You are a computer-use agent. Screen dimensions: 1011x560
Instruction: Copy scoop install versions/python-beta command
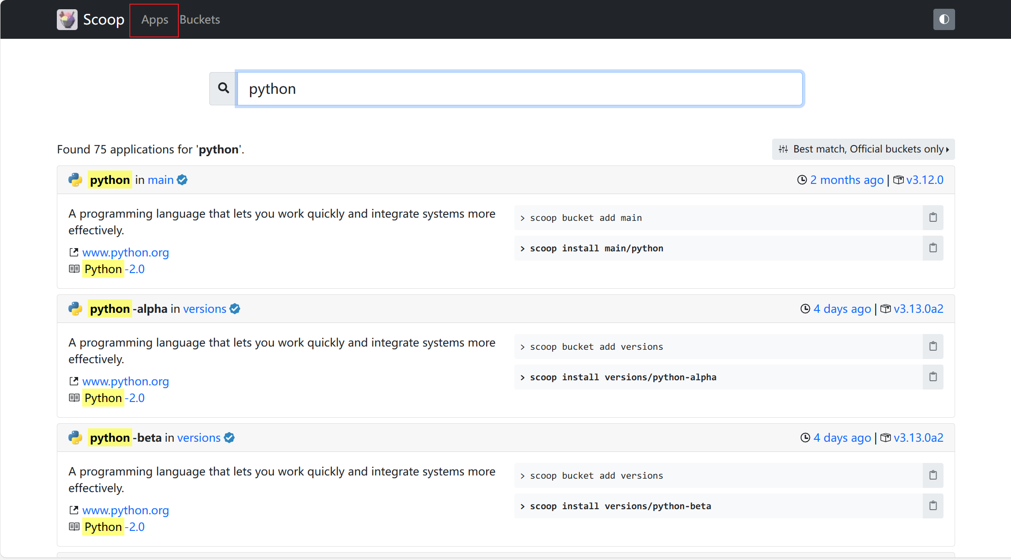933,506
